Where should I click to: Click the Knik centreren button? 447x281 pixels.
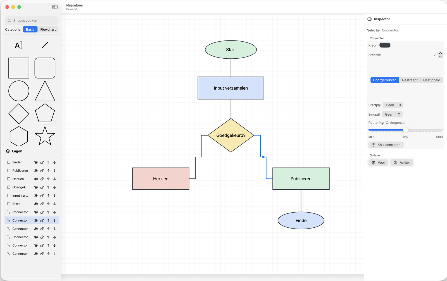coord(386,145)
